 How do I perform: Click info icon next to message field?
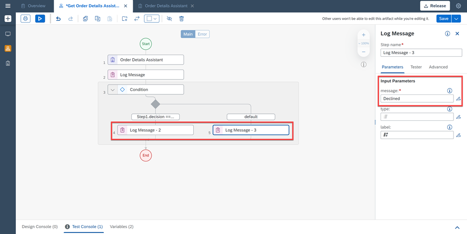click(450, 91)
